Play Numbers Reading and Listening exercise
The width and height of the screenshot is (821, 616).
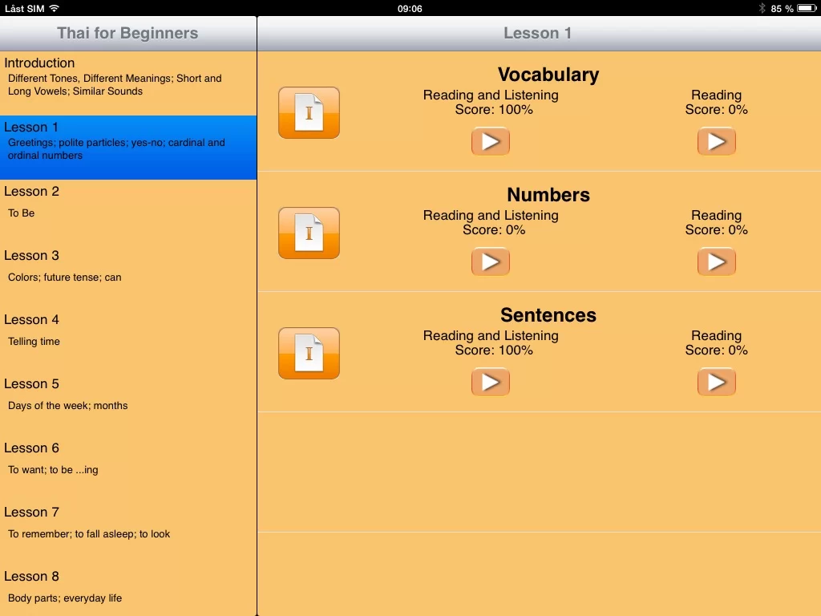click(491, 262)
